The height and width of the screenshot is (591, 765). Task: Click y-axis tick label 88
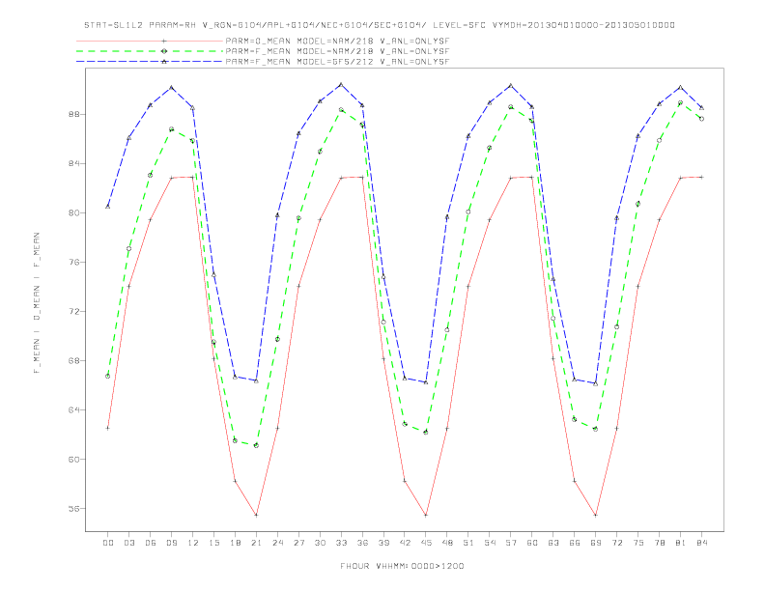[x=74, y=115]
